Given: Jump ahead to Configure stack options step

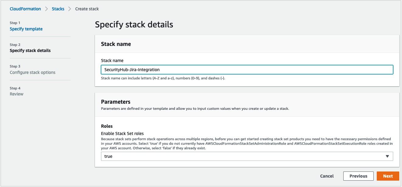Looking at the screenshot, I should [x=32, y=72].
